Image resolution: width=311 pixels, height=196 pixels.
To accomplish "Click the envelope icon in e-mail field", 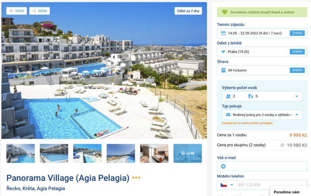I will (x=223, y=166).
